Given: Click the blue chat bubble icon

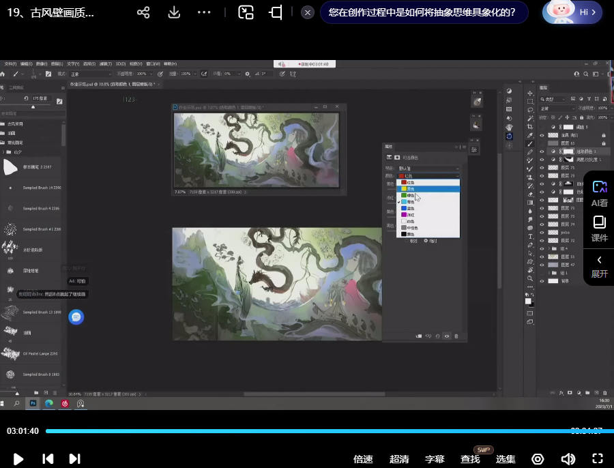Looking at the screenshot, I should pos(76,317).
